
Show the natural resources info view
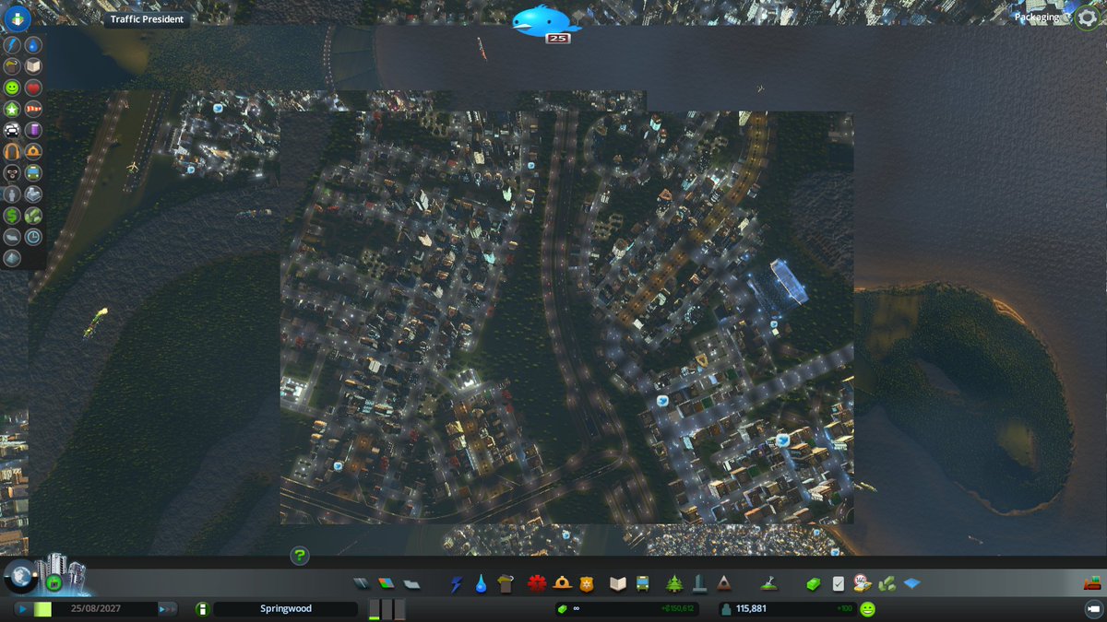tap(33, 216)
